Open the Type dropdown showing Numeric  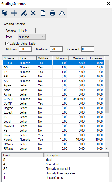pyautogui.click(x=31, y=37)
